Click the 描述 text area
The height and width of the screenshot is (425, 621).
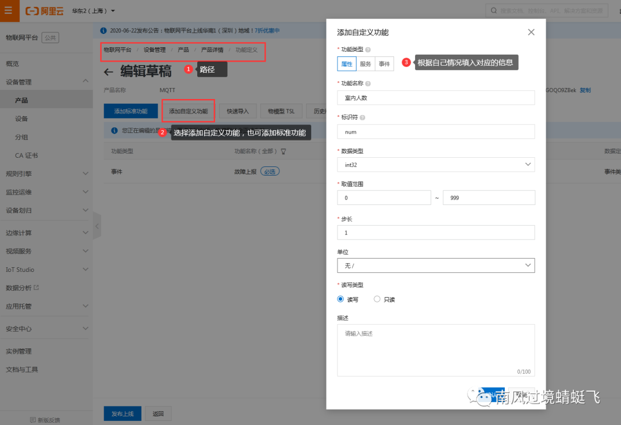click(436, 350)
